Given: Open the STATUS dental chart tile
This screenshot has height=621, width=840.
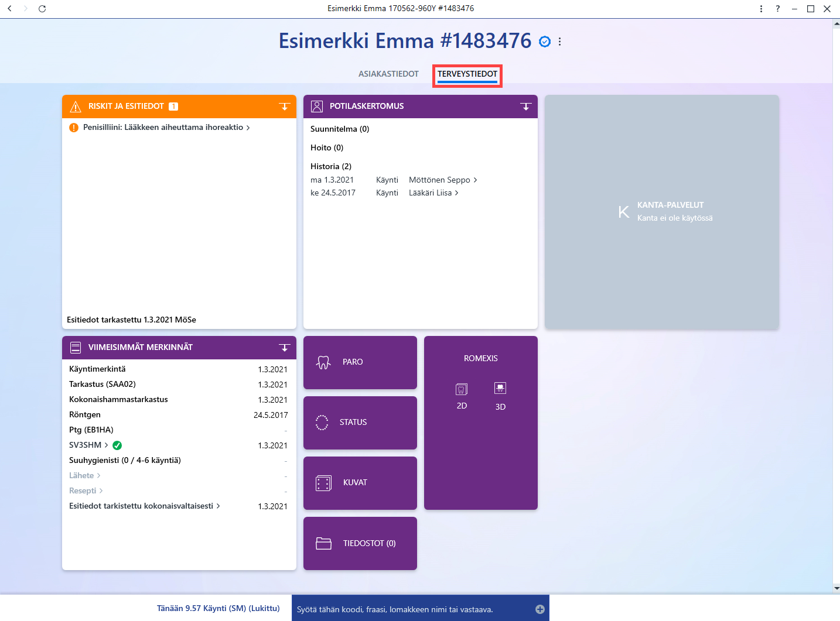Looking at the screenshot, I should pos(360,423).
